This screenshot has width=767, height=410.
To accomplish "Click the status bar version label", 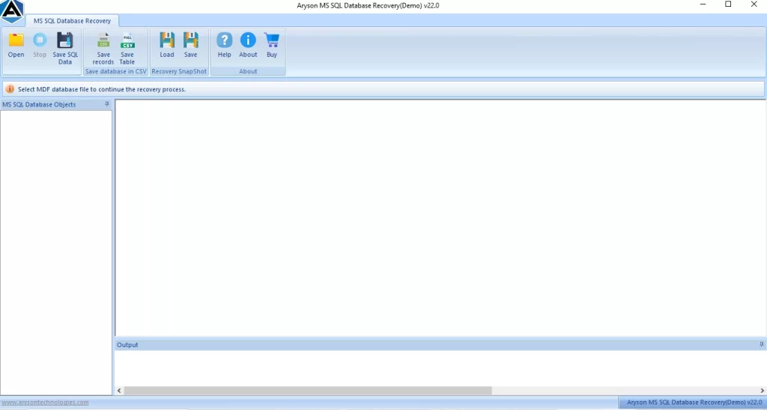I will (x=694, y=403).
